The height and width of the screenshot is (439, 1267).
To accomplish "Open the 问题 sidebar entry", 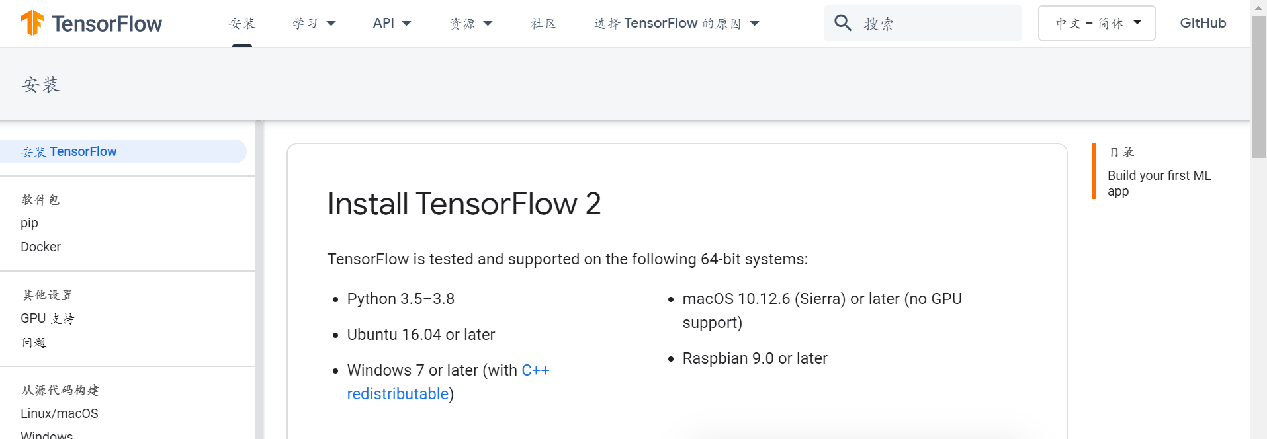I will click(34, 342).
